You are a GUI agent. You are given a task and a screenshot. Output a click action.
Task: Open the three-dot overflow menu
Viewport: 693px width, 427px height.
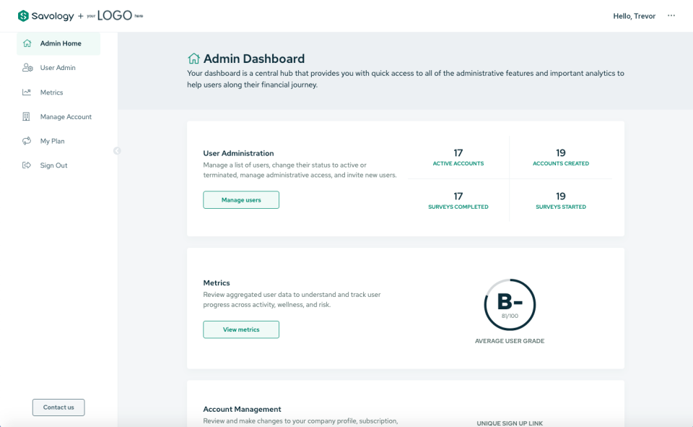point(671,16)
